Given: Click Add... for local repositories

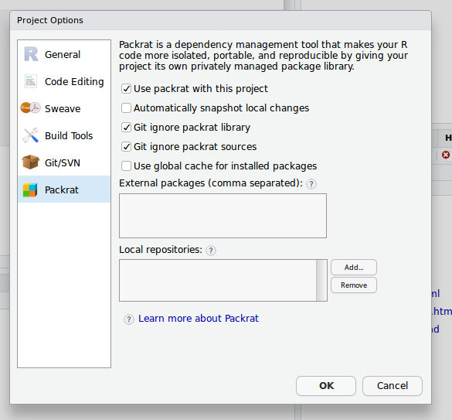Looking at the screenshot, I should point(354,268).
